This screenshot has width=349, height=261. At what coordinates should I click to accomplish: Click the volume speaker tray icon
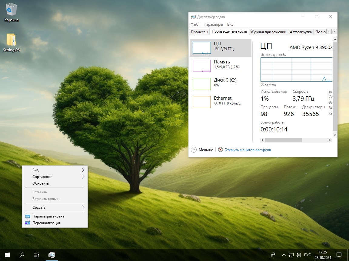click(298, 255)
